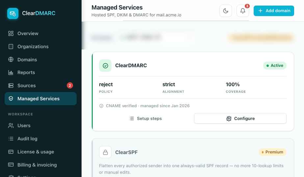Select Managed Services in the sidebar
The width and height of the screenshot is (304, 177).
(x=40, y=99)
